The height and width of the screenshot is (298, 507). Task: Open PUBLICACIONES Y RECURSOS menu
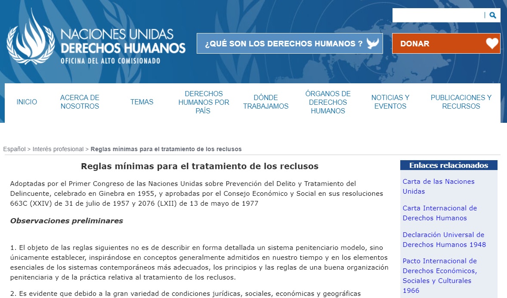click(x=461, y=102)
